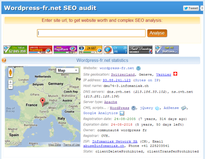Click the Google logo on the map
The width and height of the screenshot is (205, 159).
14,143
